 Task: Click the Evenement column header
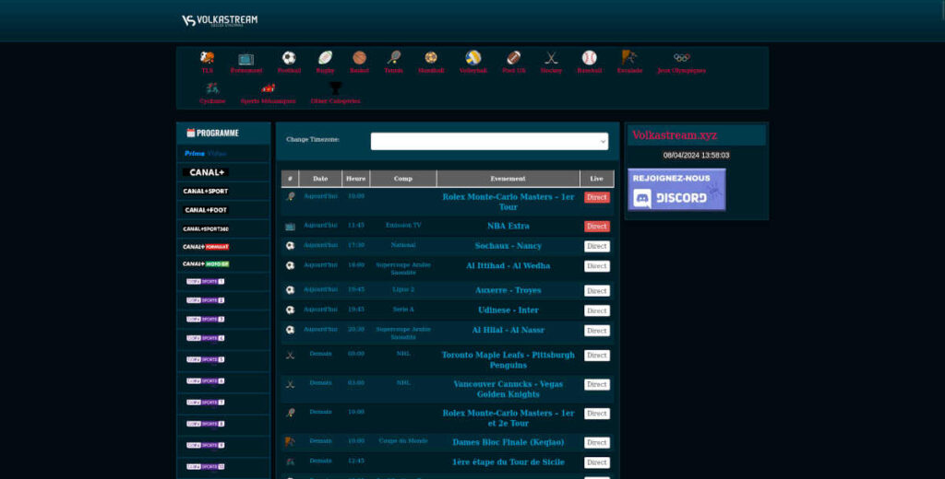[x=508, y=179]
